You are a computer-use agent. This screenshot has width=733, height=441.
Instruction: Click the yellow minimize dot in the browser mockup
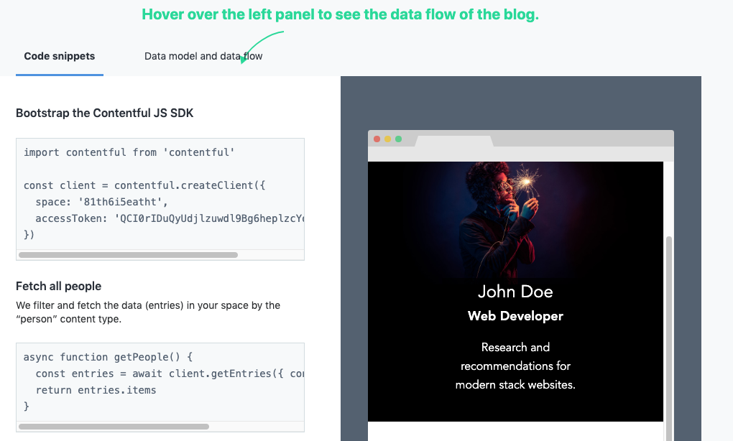click(x=388, y=139)
